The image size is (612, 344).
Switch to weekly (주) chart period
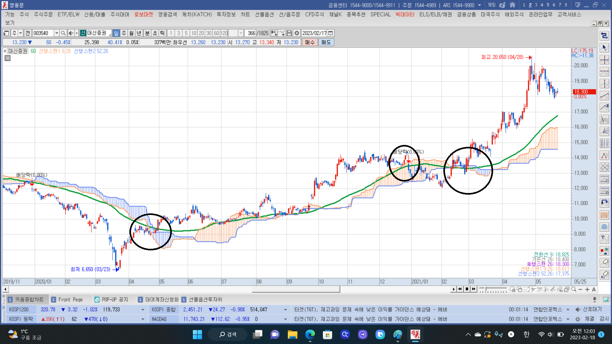124,33
